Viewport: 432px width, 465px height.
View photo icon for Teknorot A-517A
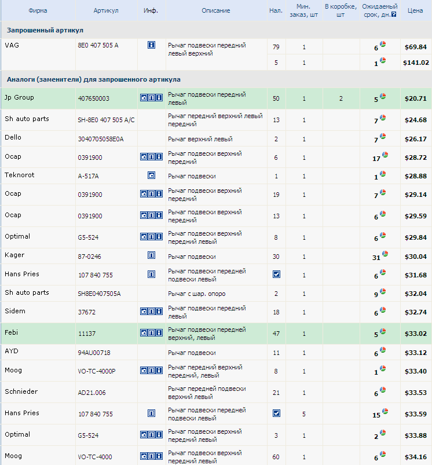pyautogui.click(x=151, y=175)
